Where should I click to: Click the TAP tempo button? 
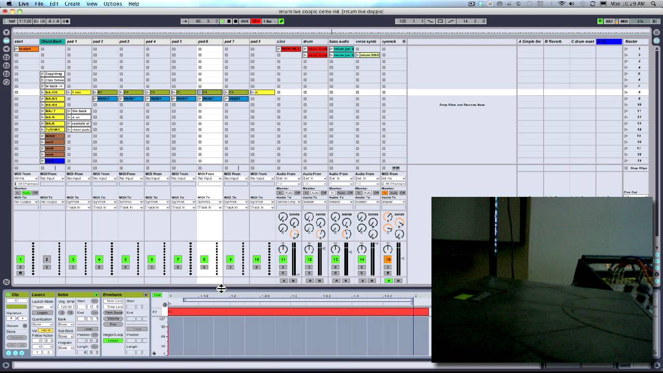pyautogui.click(x=10, y=21)
